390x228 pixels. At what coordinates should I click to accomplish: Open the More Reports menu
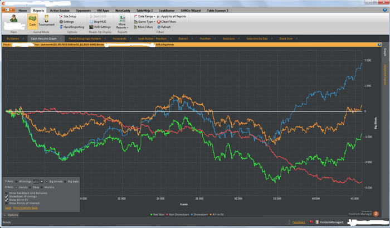tap(122, 22)
